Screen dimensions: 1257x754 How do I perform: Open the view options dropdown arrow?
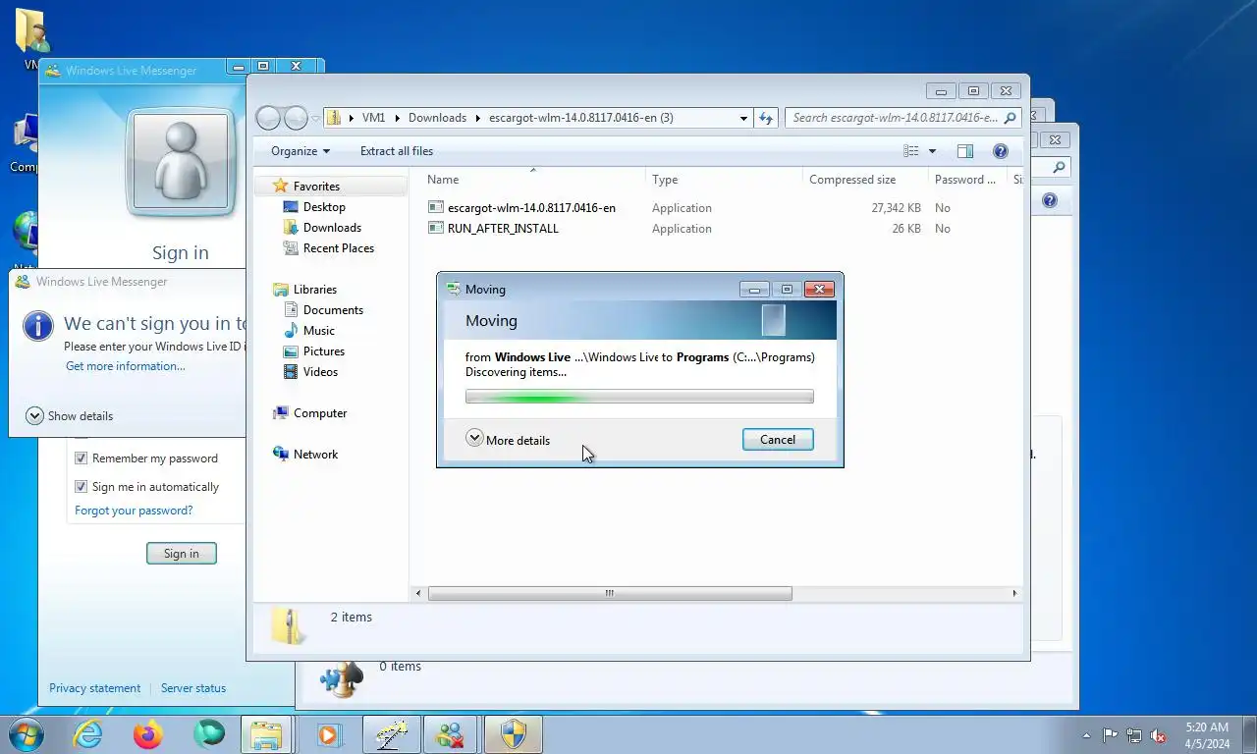point(932,151)
